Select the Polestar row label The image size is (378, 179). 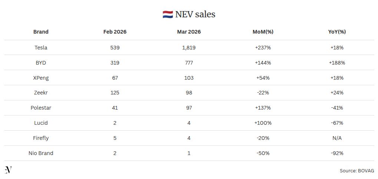pos(41,108)
